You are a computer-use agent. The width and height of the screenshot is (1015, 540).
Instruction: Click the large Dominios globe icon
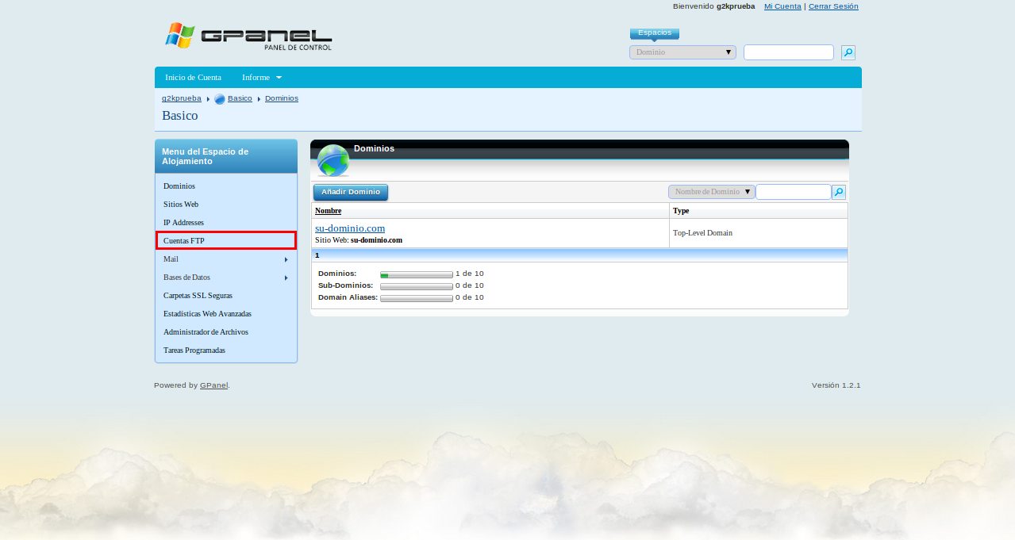coord(333,160)
